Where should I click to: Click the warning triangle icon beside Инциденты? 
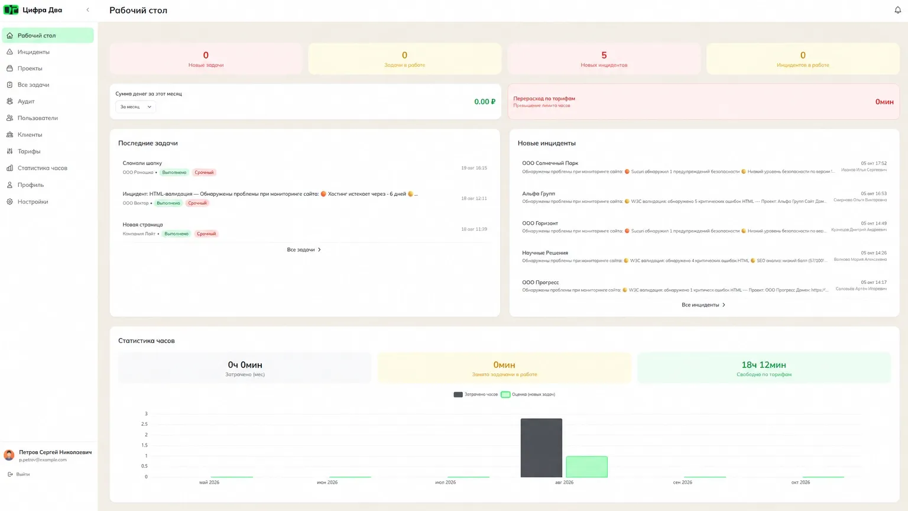pos(9,52)
